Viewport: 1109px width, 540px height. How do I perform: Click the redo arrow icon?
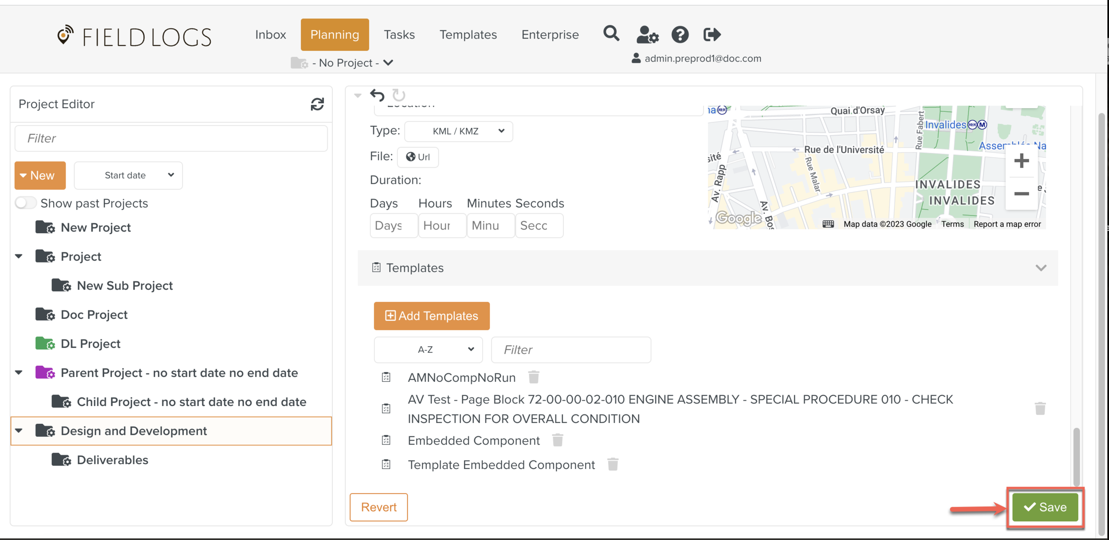pyautogui.click(x=399, y=94)
